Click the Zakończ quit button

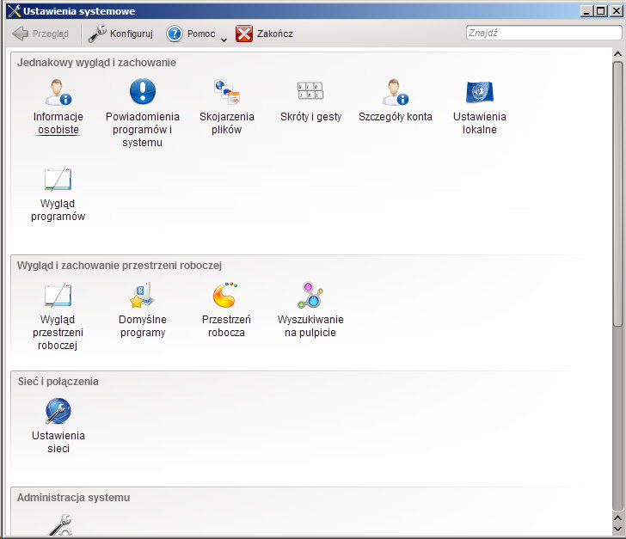coord(265,34)
